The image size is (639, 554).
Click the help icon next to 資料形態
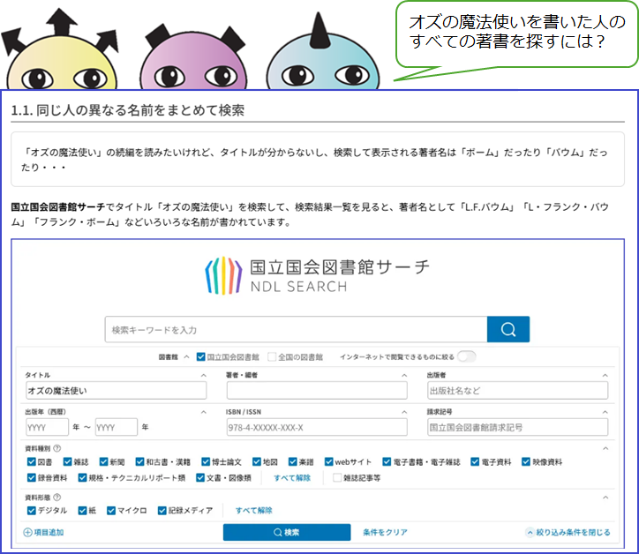click(57, 497)
